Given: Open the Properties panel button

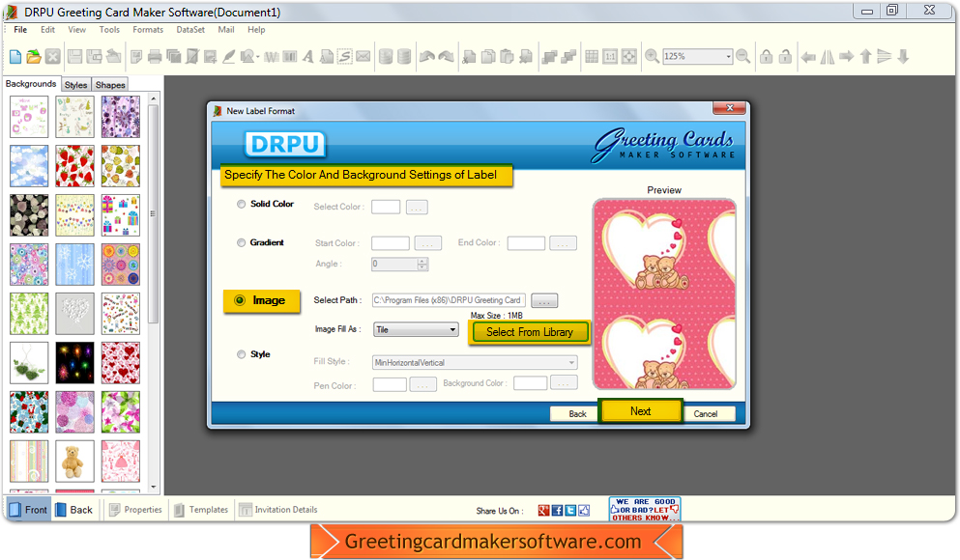Looking at the screenshot, I should click(x=135, y=509).
